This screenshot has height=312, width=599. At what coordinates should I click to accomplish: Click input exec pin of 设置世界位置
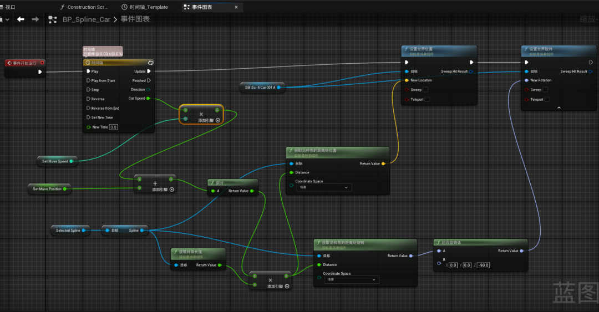(407, 62)
